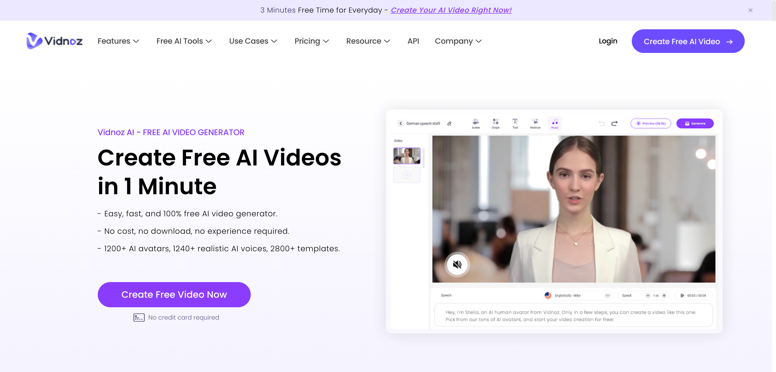
Task: Follow the Create Your AI Video Right Now link
Action: tap(451, 10)
